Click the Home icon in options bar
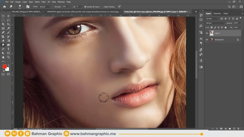The width and height of the screenshot is (244, 137). [x=5, y=7]
